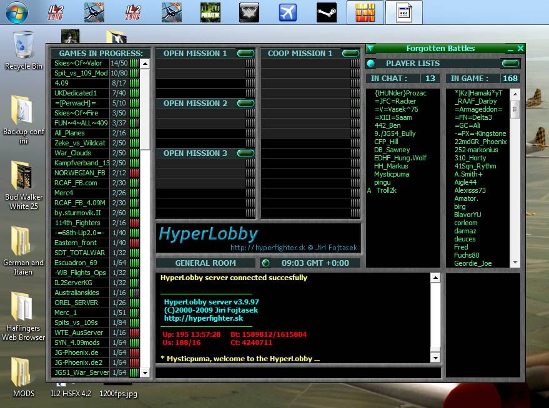Click the In Game list scroll-up arrow

pyautogui.click(x=515, y=94)
